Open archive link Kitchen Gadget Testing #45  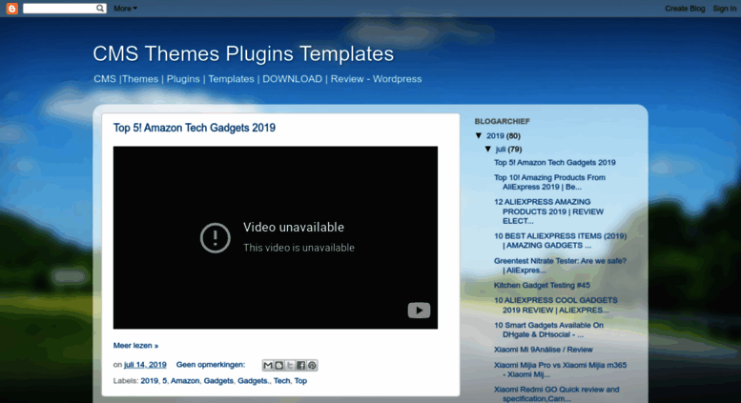click(542, 285)
